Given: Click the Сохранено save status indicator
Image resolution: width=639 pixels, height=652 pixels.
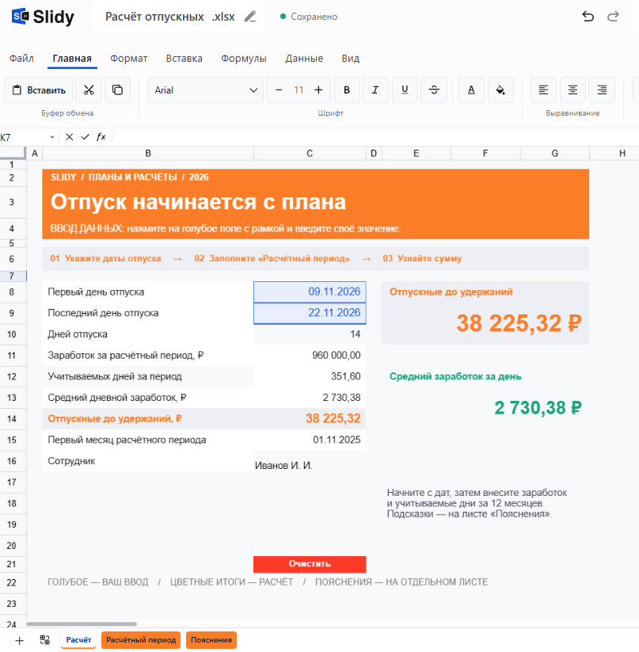Looking at the screenshot, I should [309, 17].
